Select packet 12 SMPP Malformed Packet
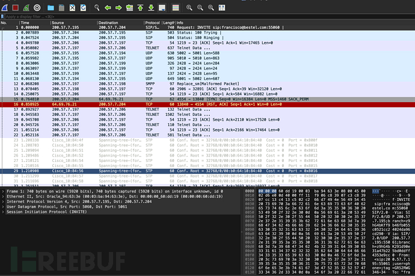The width and height of the screenshot is (415, 276). pos(207,84)
